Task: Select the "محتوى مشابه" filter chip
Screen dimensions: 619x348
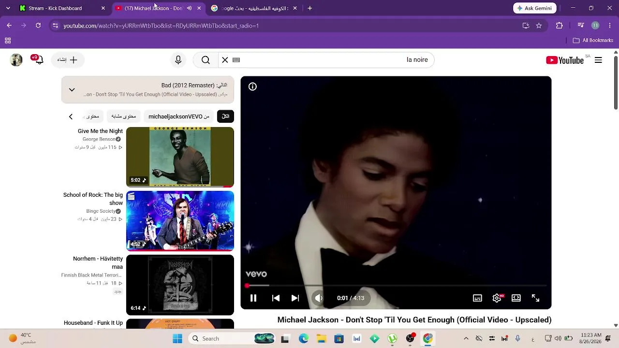Action: tap(123, 116)
